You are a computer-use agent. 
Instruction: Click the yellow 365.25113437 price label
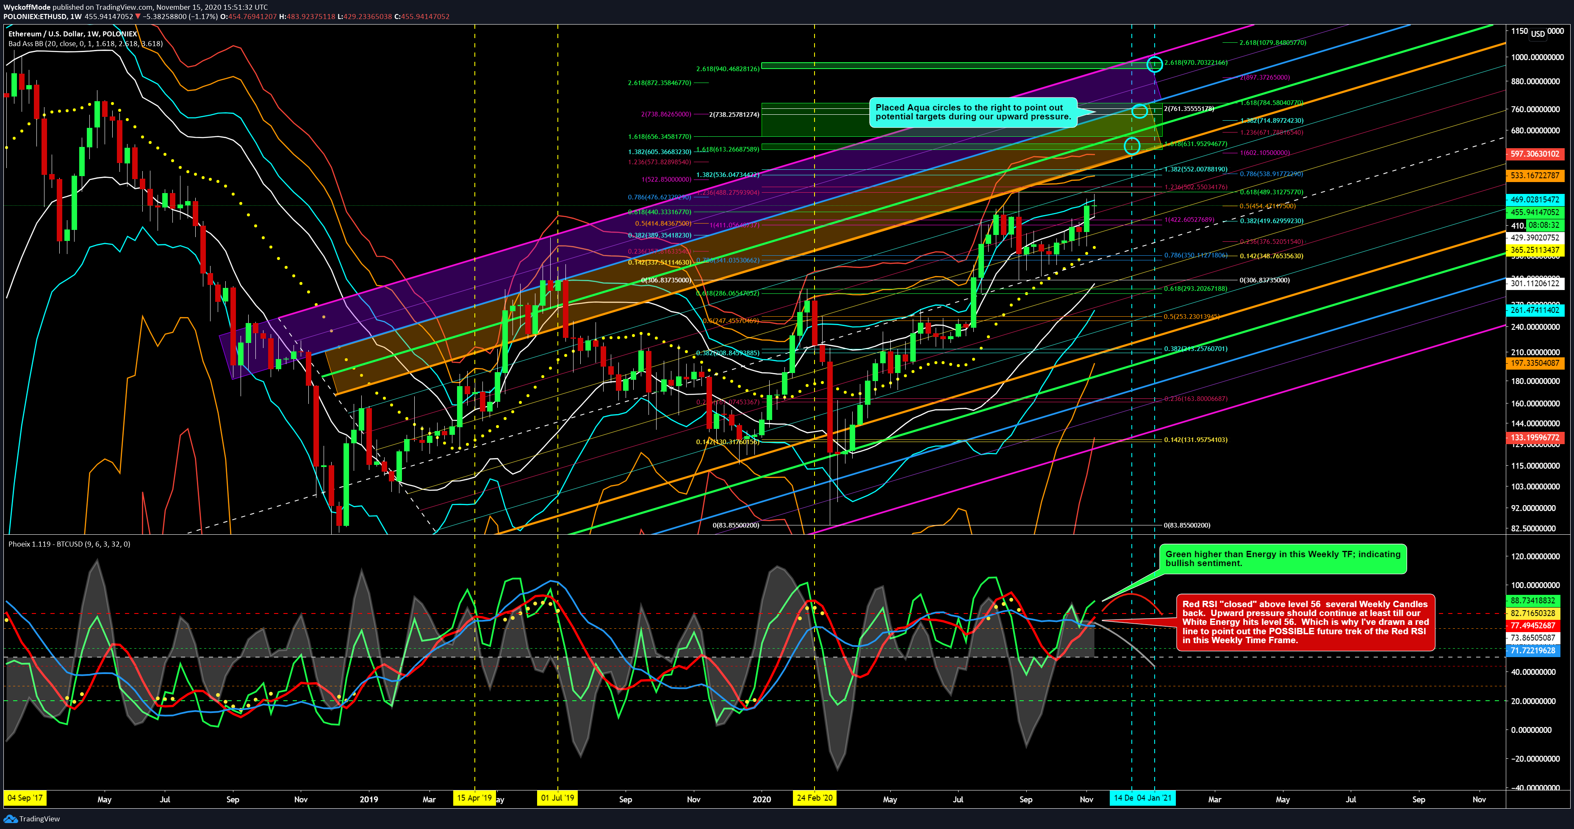[x=1535, y=250]
